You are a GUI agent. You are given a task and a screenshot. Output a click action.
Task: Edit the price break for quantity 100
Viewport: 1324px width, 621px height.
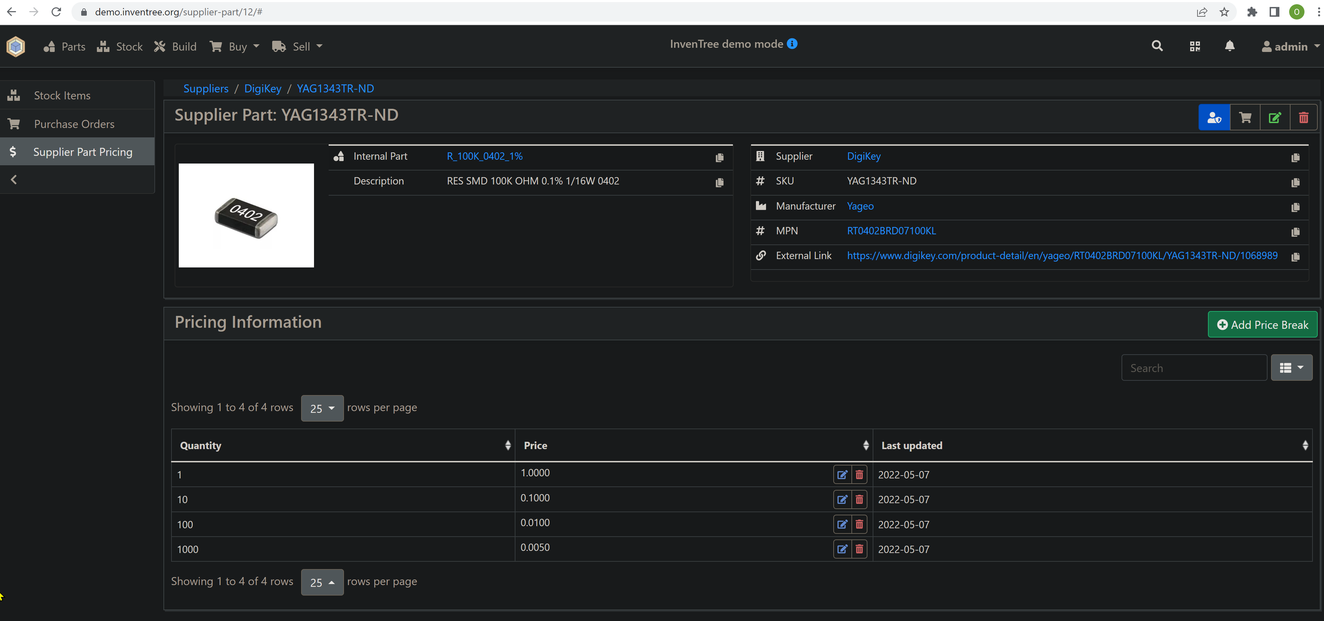tap(842, 524)
